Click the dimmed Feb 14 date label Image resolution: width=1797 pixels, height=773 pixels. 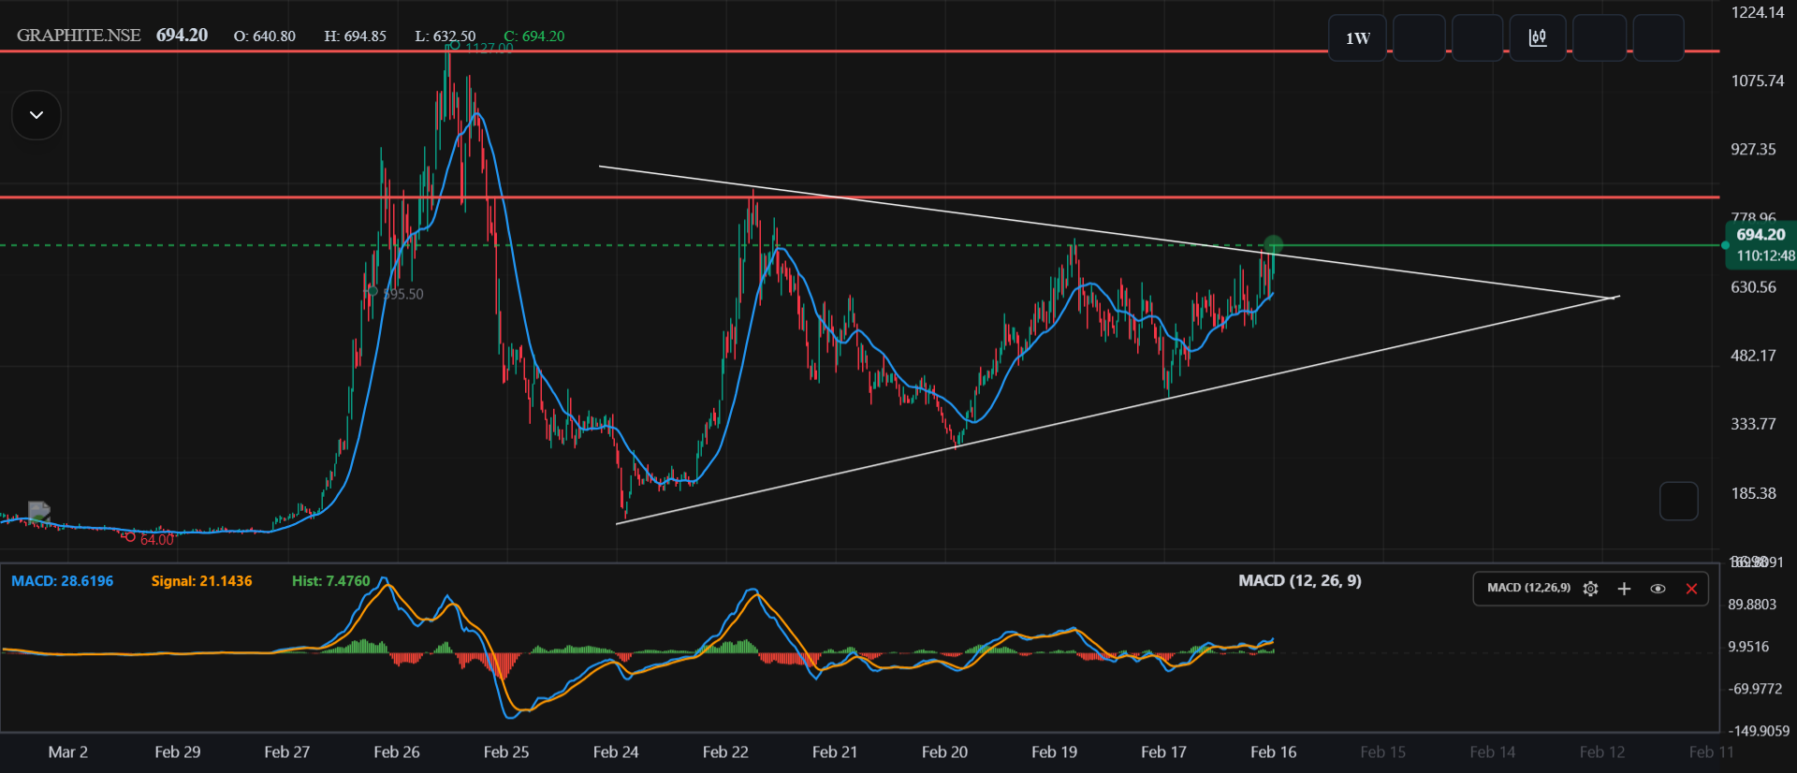tap(1492, 752)
